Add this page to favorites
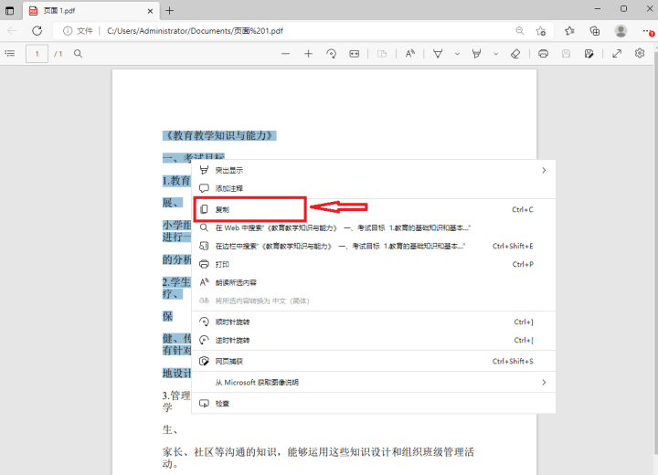This screenshot has width=658, height=475. (540, 31)
